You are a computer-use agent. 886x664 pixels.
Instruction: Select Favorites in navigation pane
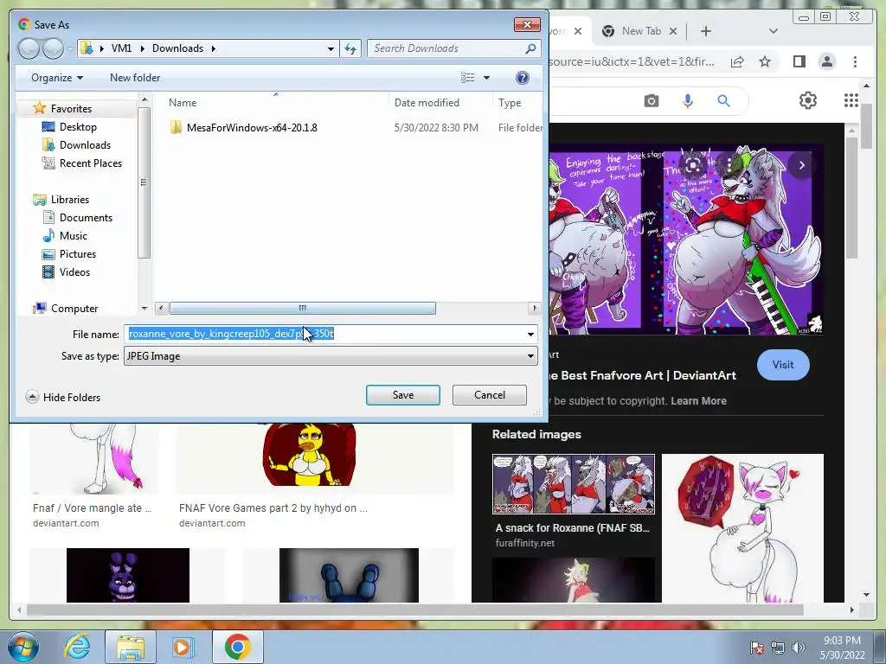point(71,108)
